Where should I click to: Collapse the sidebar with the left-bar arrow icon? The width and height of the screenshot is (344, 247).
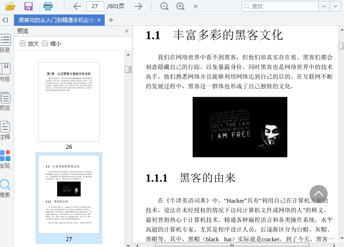5,20
